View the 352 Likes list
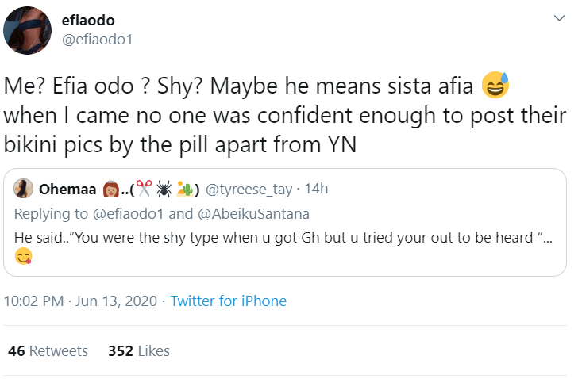Screen dimensions: 582x379 coord(139,350)
